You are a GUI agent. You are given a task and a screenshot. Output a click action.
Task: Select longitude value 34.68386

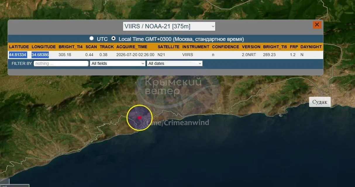40,55
